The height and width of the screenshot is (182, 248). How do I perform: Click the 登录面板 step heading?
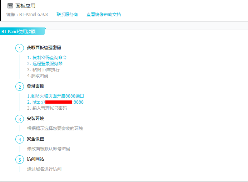tap(35, 86)
